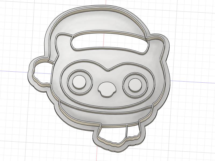Select the eye mask face between eyes

point(108,79)
